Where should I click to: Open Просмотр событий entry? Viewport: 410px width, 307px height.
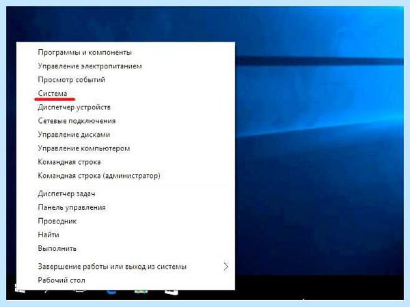click(x=126, y=79)
